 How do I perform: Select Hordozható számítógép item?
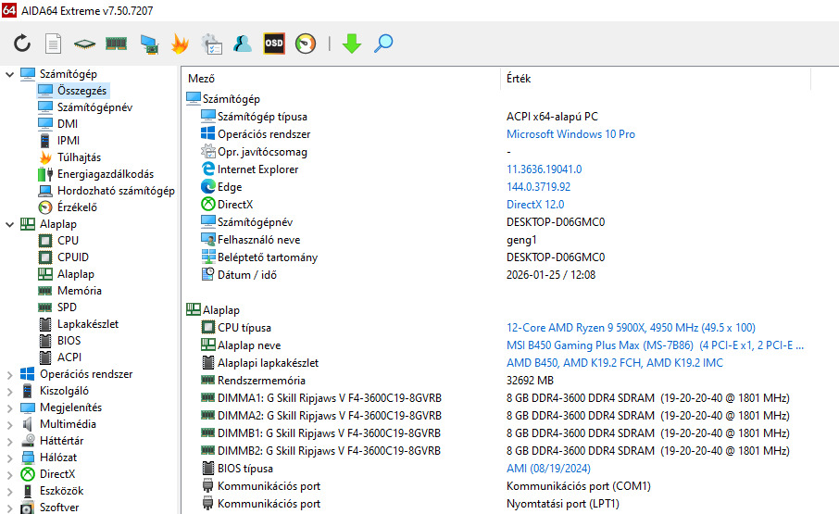[x=116, y=191]
